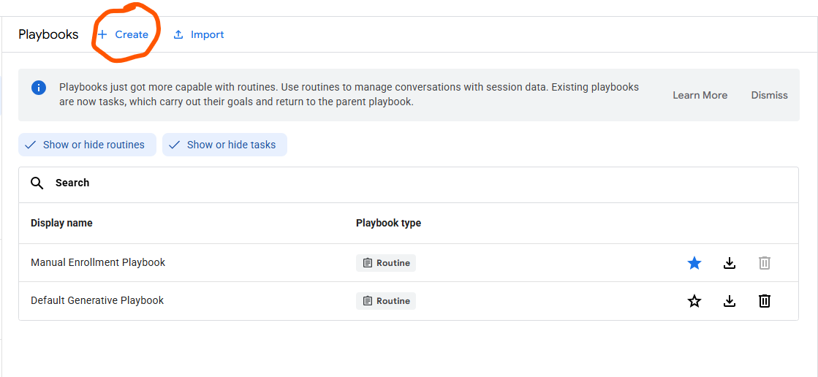Click the Display name column header
818x377 pixels.
[61, 223]
